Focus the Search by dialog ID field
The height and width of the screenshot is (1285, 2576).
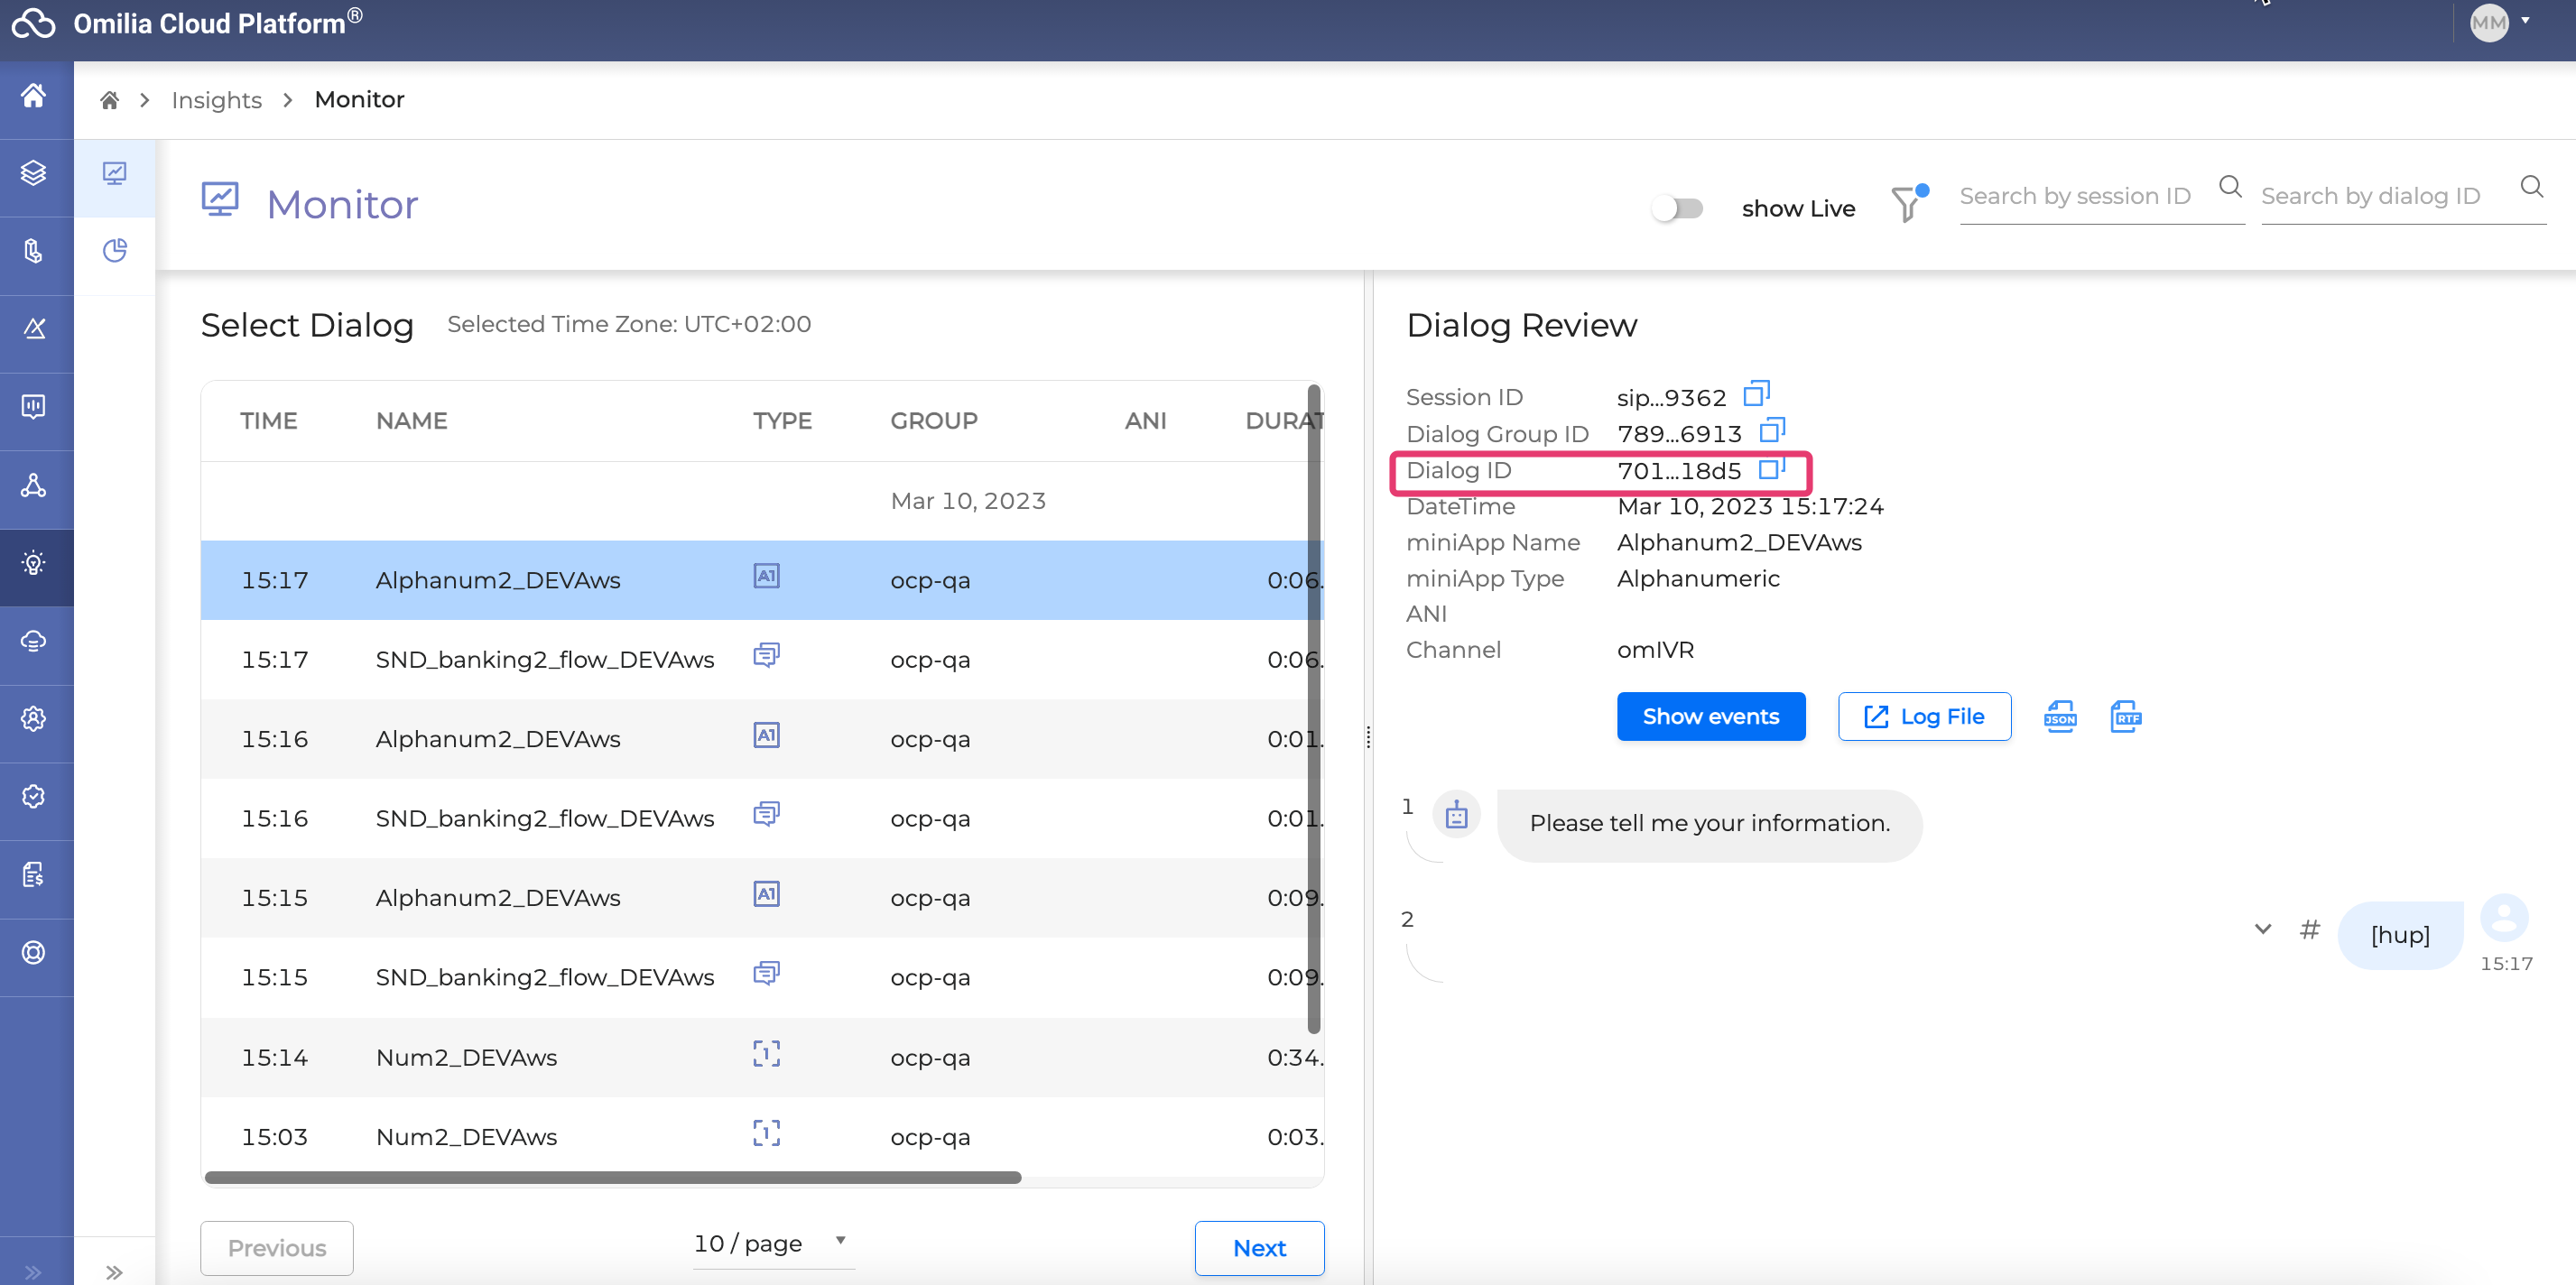point(2385,196)
